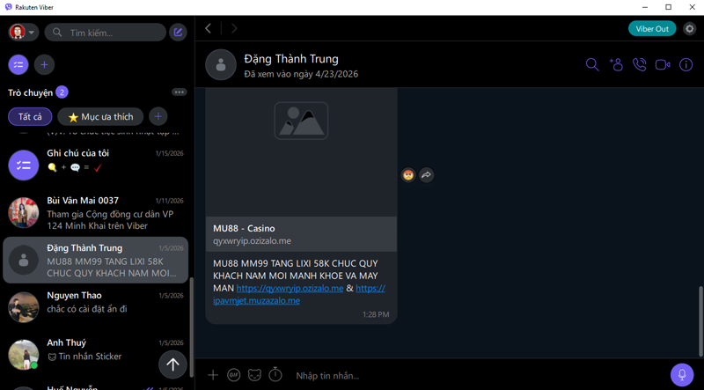
Task: Minimize the Rakuten Viber window
Action: (645, 7)
